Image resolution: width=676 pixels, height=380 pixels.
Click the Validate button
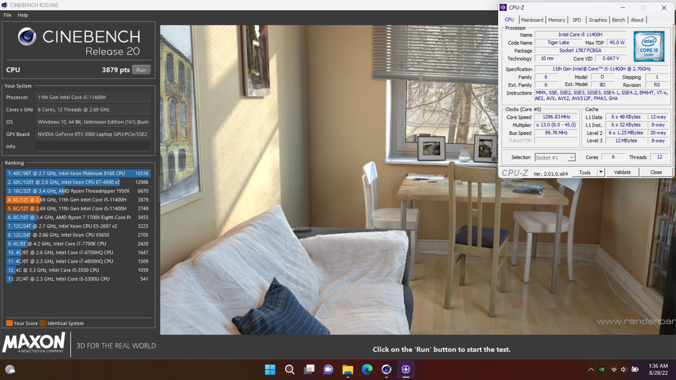pos(622,172)
